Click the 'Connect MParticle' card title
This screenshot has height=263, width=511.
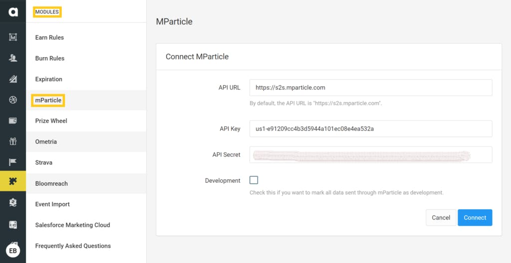coord(197,57)
